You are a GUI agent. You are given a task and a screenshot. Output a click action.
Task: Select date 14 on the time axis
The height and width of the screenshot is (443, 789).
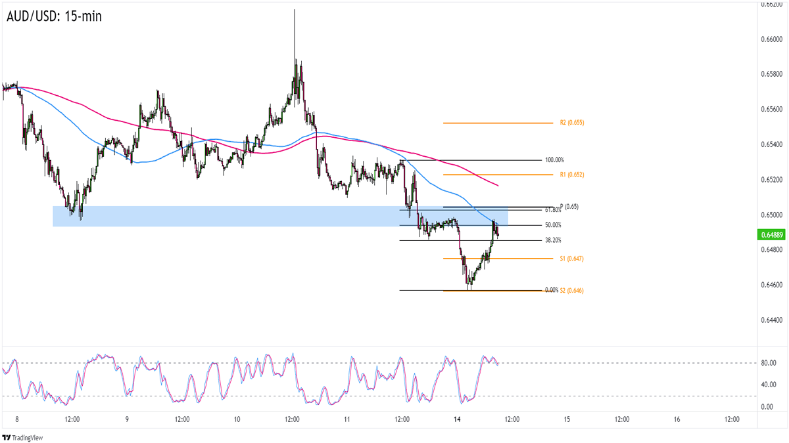coord(457,419)
